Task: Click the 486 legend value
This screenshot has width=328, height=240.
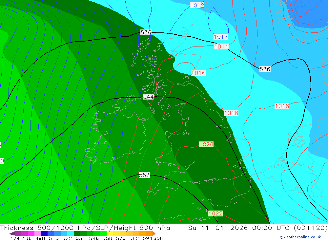Action: tap(27, 238)
